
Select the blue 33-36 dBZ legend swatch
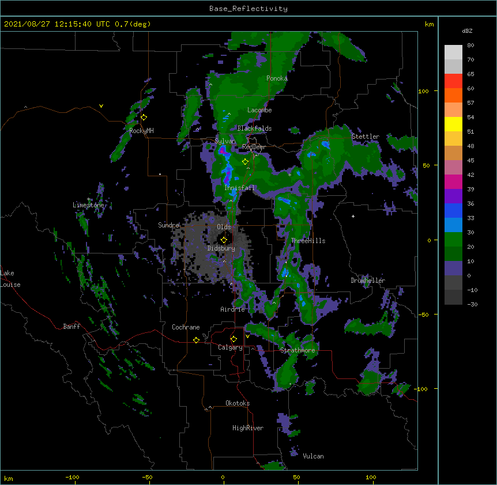[453, 210]
